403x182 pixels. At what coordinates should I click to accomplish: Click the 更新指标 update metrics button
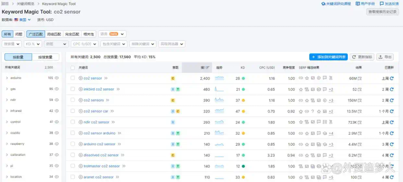pos(362,57)
